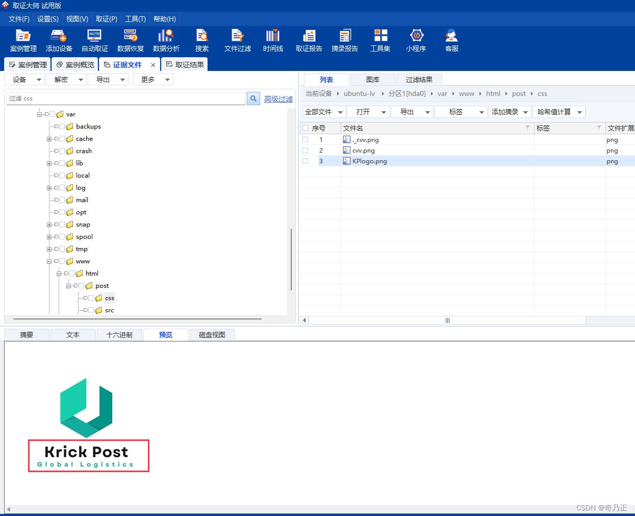Click the www folder icon
Image resolution: width=635 pixels, height=516 pixels.
click(x=69, y=261)
